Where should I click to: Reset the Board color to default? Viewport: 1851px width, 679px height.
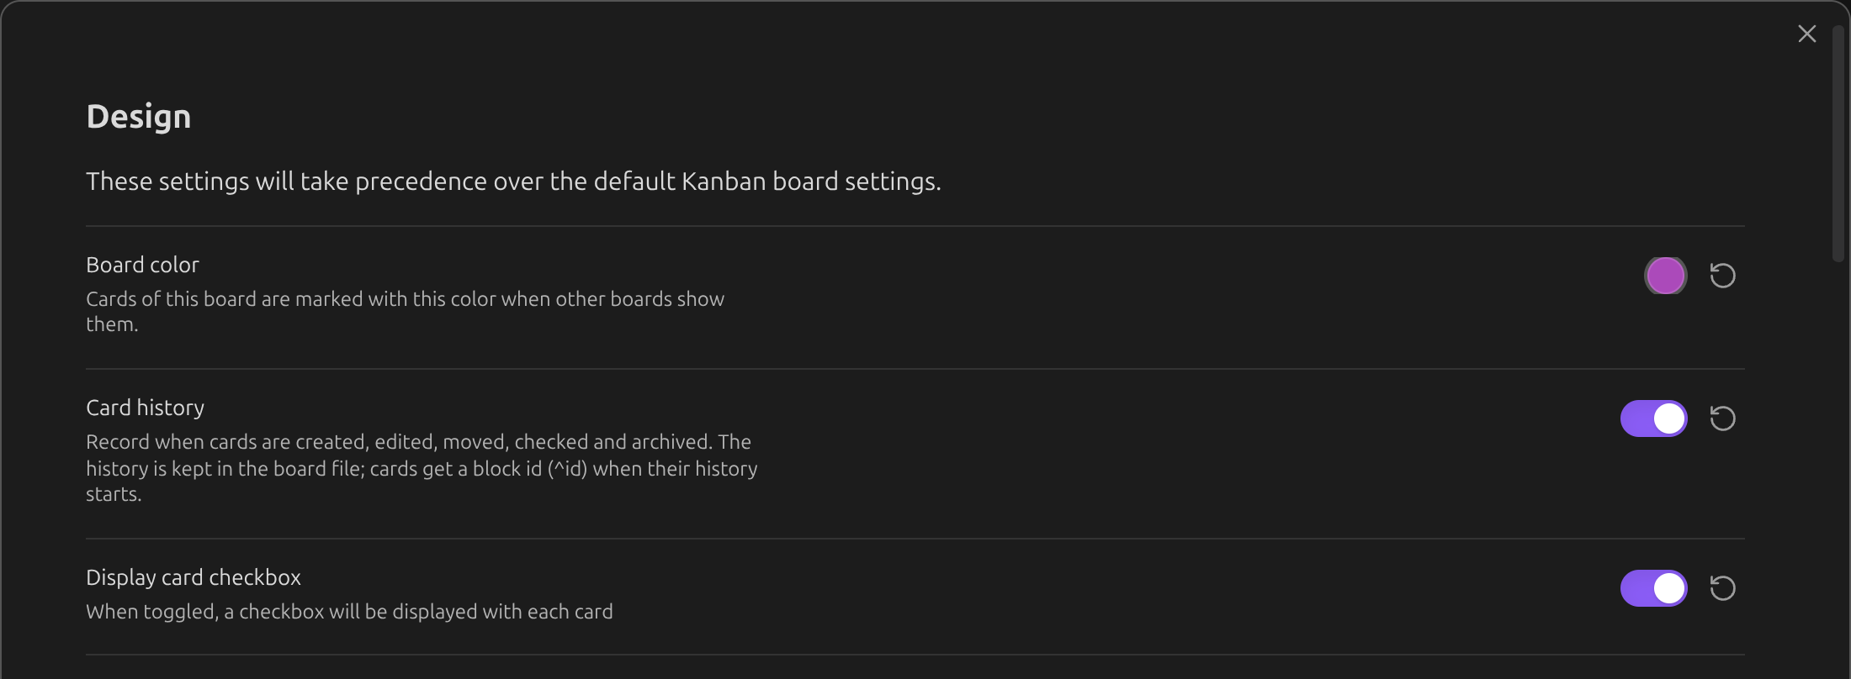click(x=1722, y=276)
